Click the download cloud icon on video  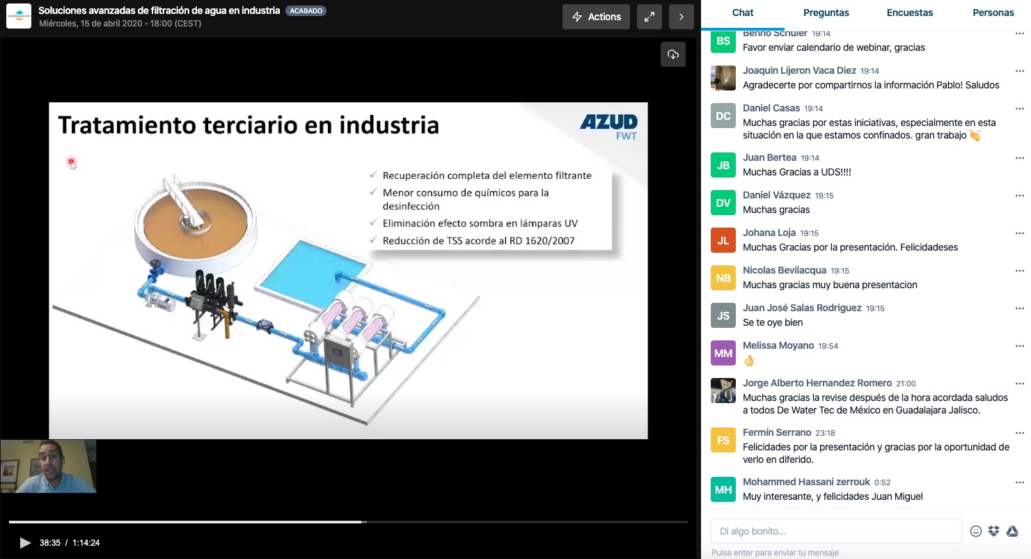(672, 54)
